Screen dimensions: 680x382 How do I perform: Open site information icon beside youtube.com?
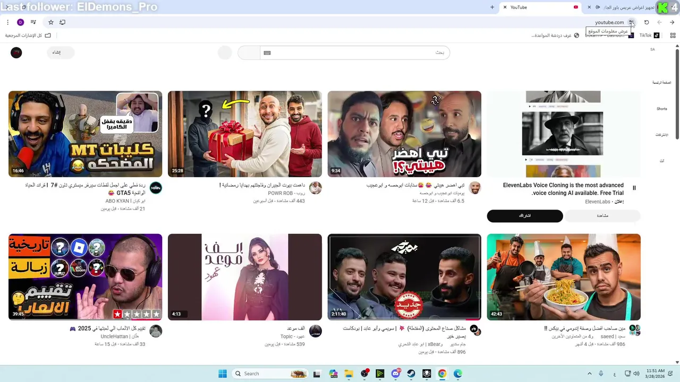click(x=631, y=22)
